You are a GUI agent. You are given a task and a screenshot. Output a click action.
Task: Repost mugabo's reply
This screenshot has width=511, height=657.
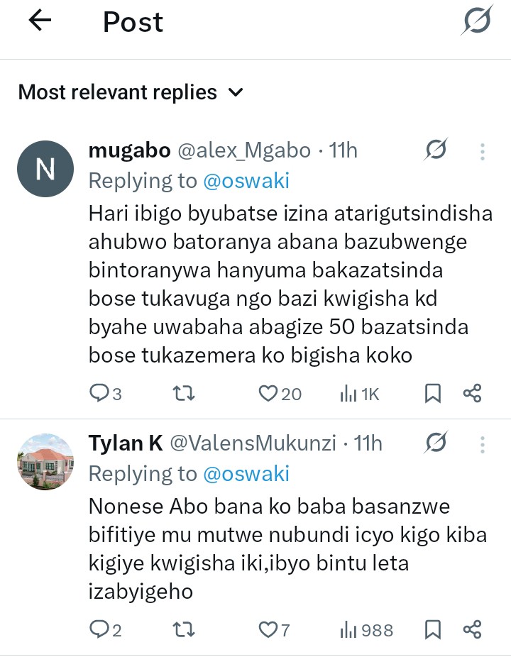(x=184, y=393)
